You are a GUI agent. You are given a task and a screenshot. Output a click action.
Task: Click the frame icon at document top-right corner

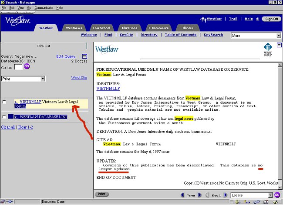click(x=279, y=45)
